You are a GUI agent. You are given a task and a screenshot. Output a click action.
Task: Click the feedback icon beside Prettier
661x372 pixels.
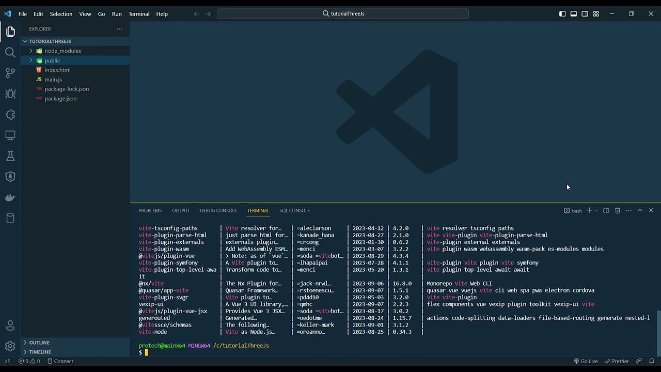[639, 361]
